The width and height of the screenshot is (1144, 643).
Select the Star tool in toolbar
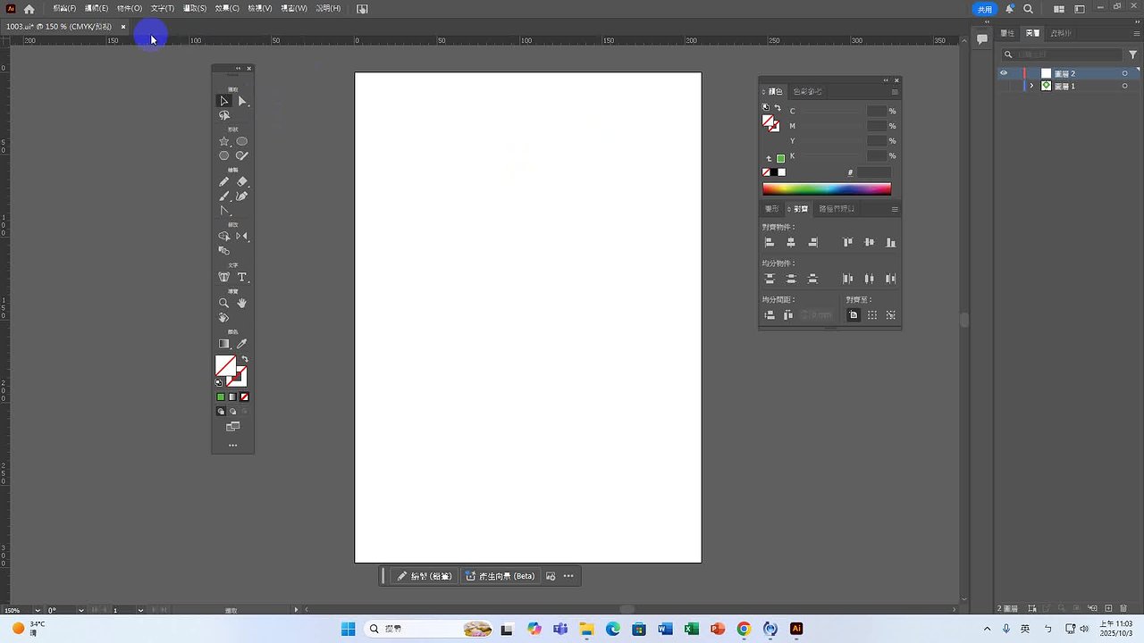click(224, 142)
